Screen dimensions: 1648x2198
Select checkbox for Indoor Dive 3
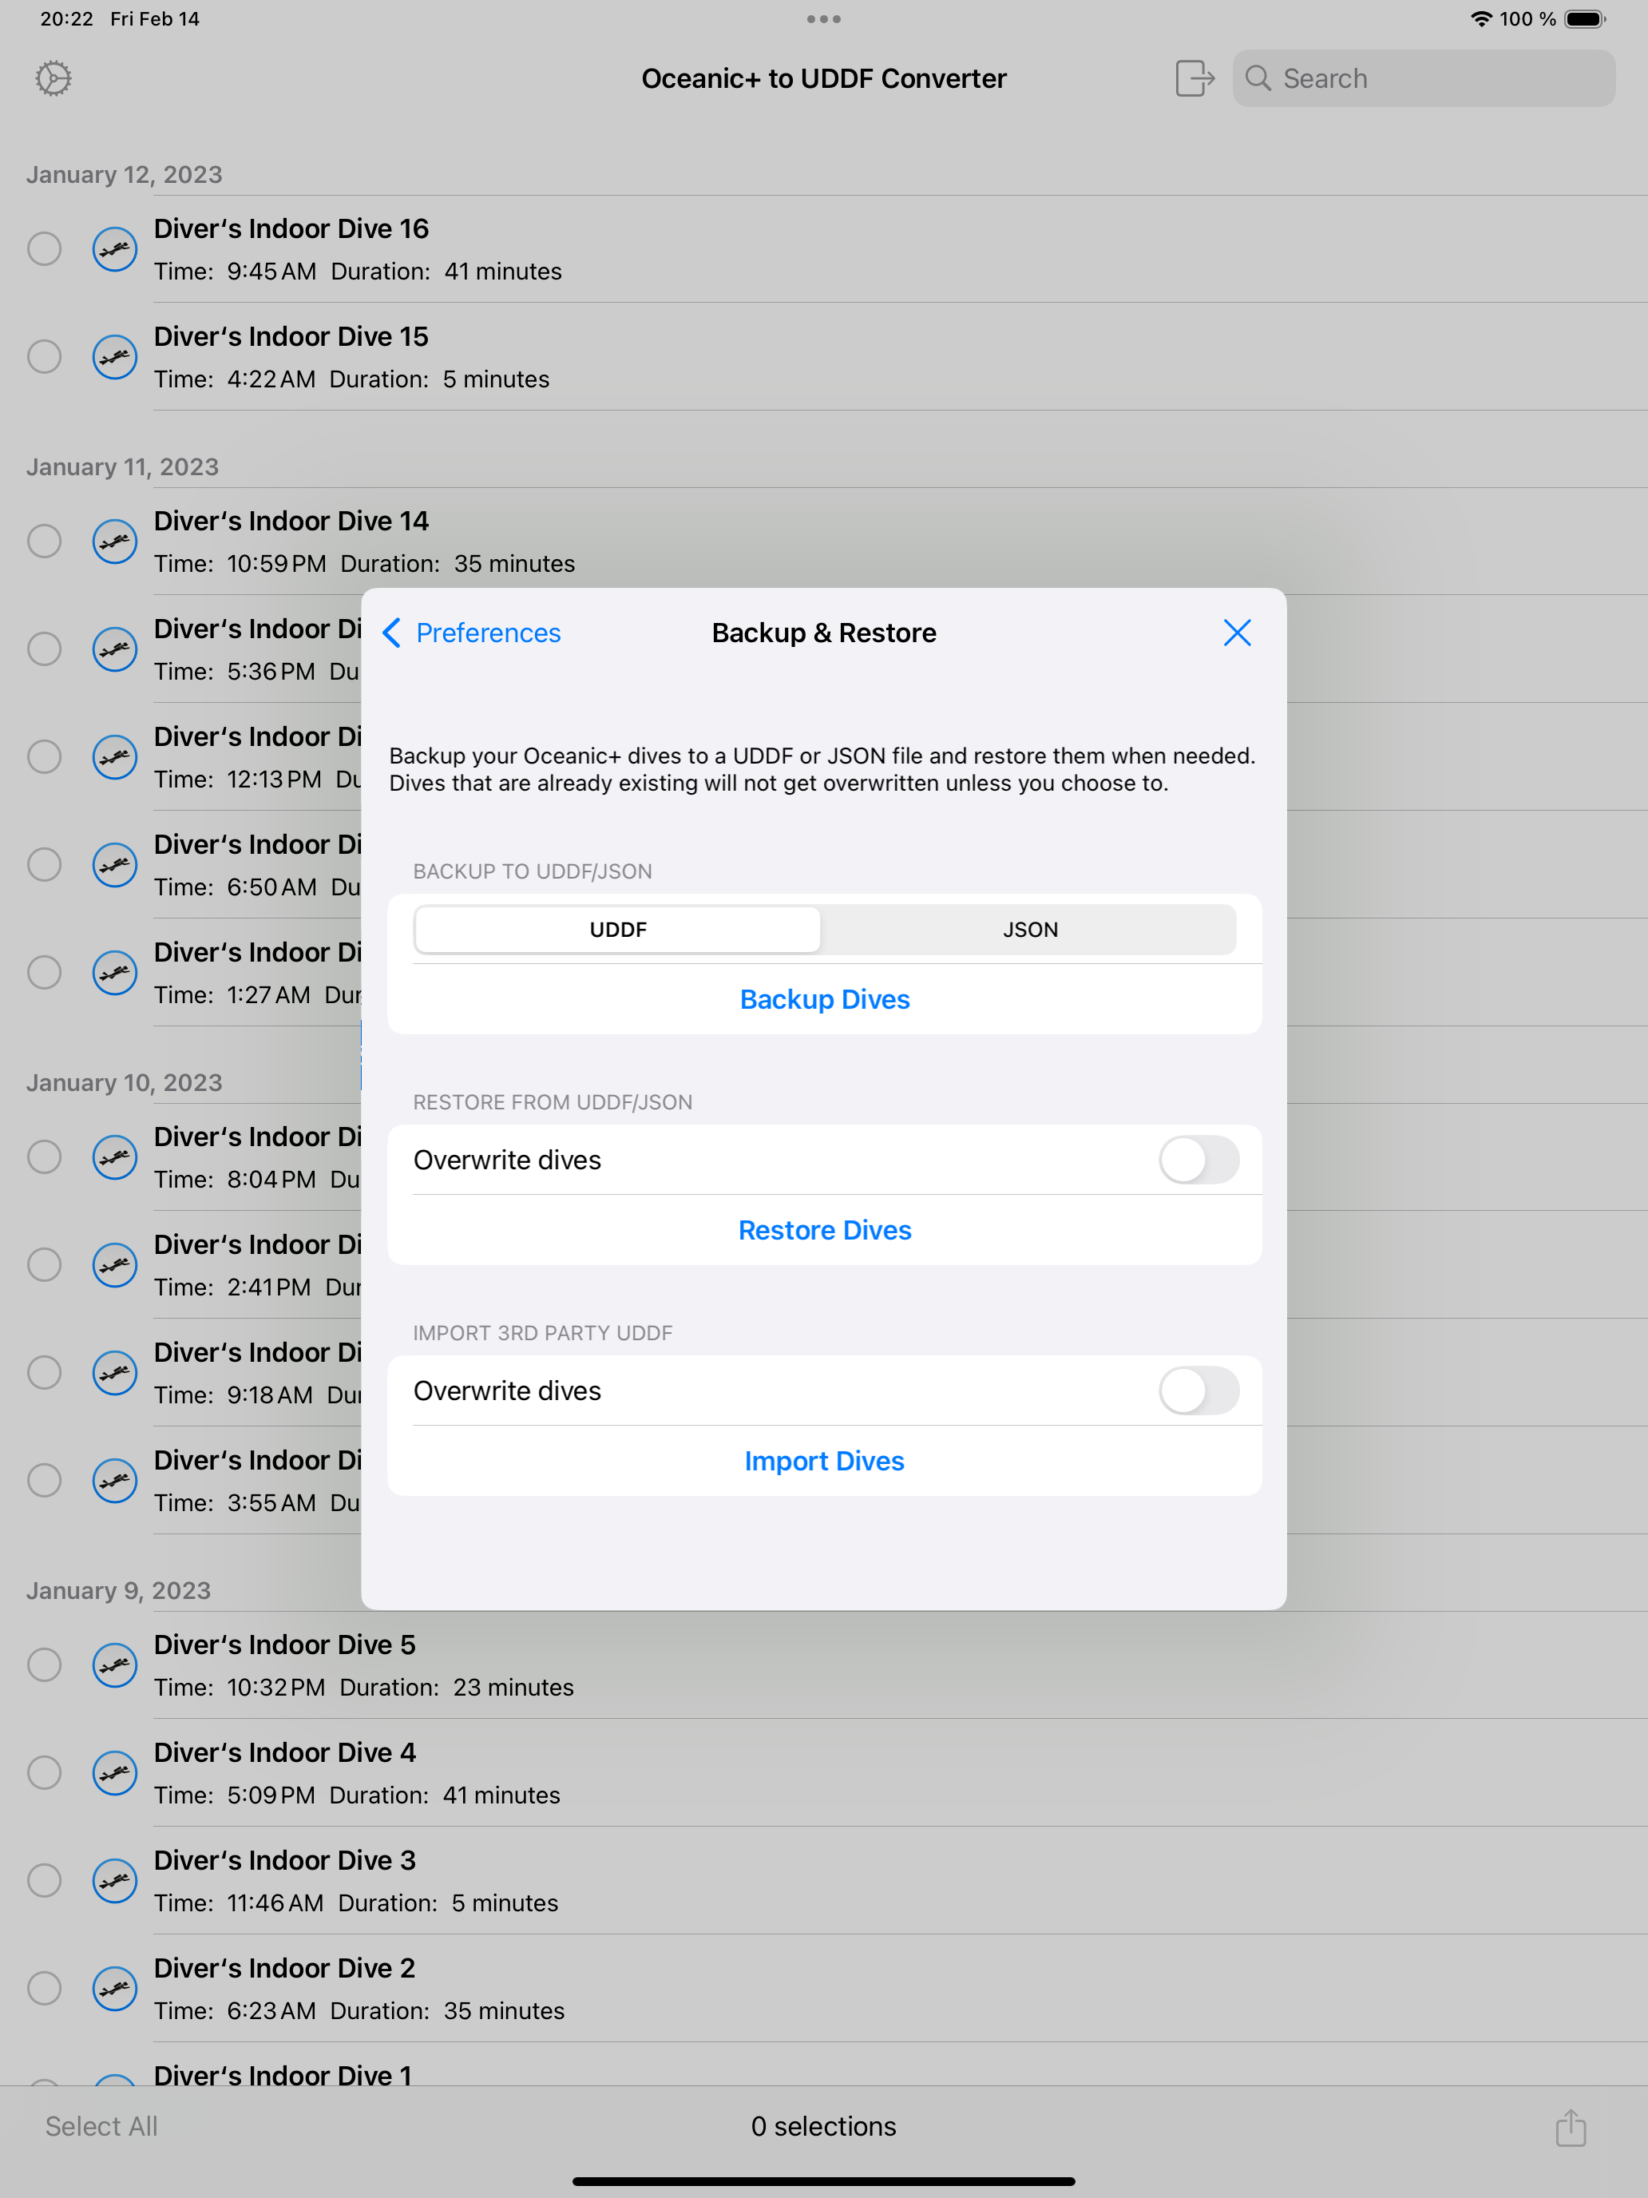(x=44, y=1881)
